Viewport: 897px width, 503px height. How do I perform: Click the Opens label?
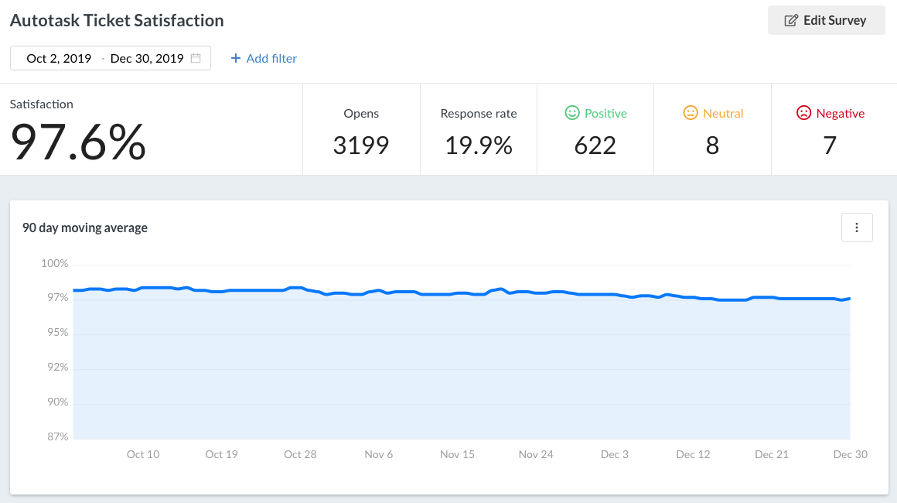[361, 113]
